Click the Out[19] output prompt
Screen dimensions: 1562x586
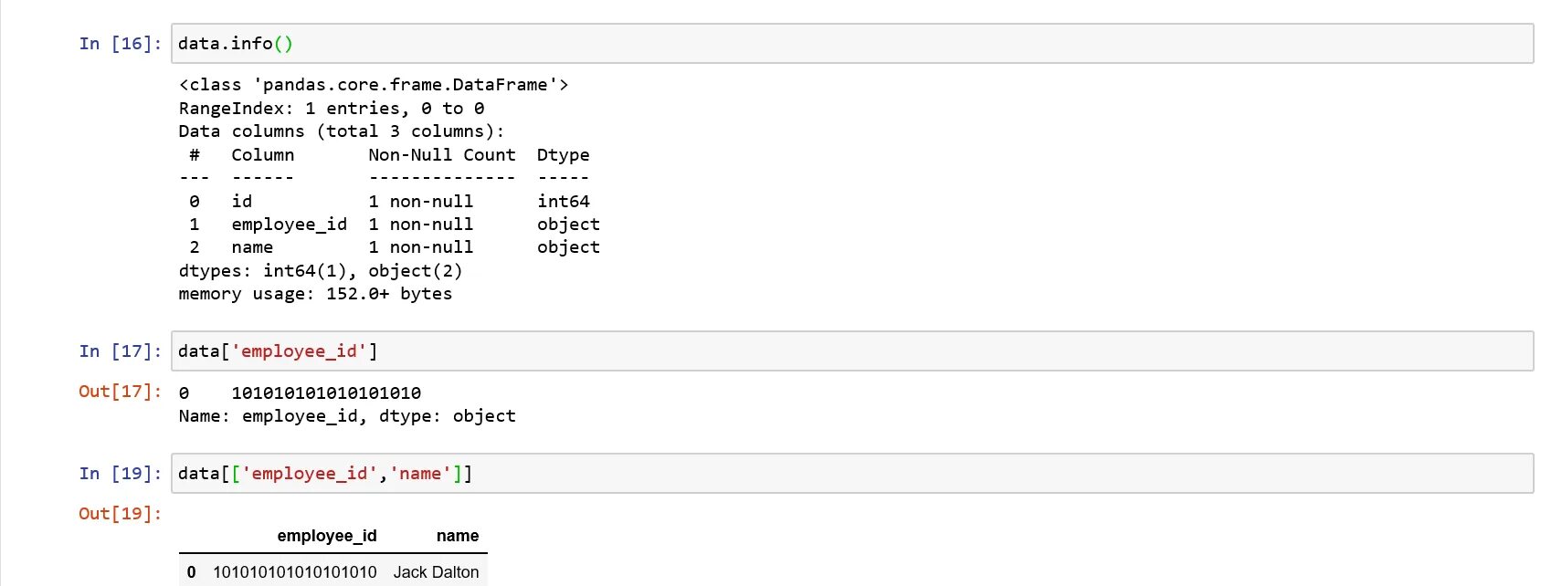point(120,514)
